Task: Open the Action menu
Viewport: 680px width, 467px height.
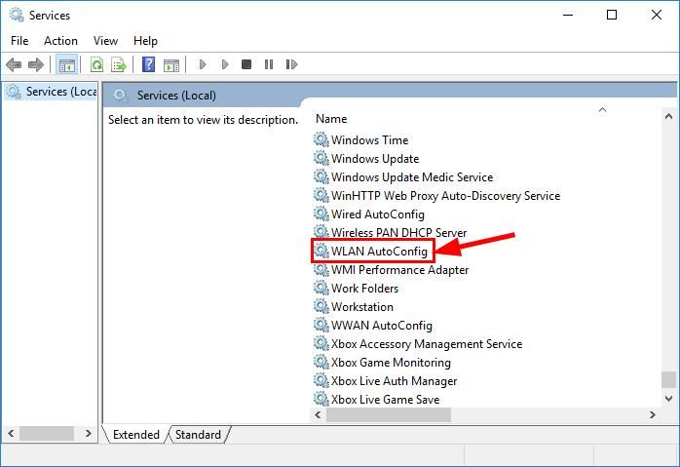Action: tap(60, 40)
